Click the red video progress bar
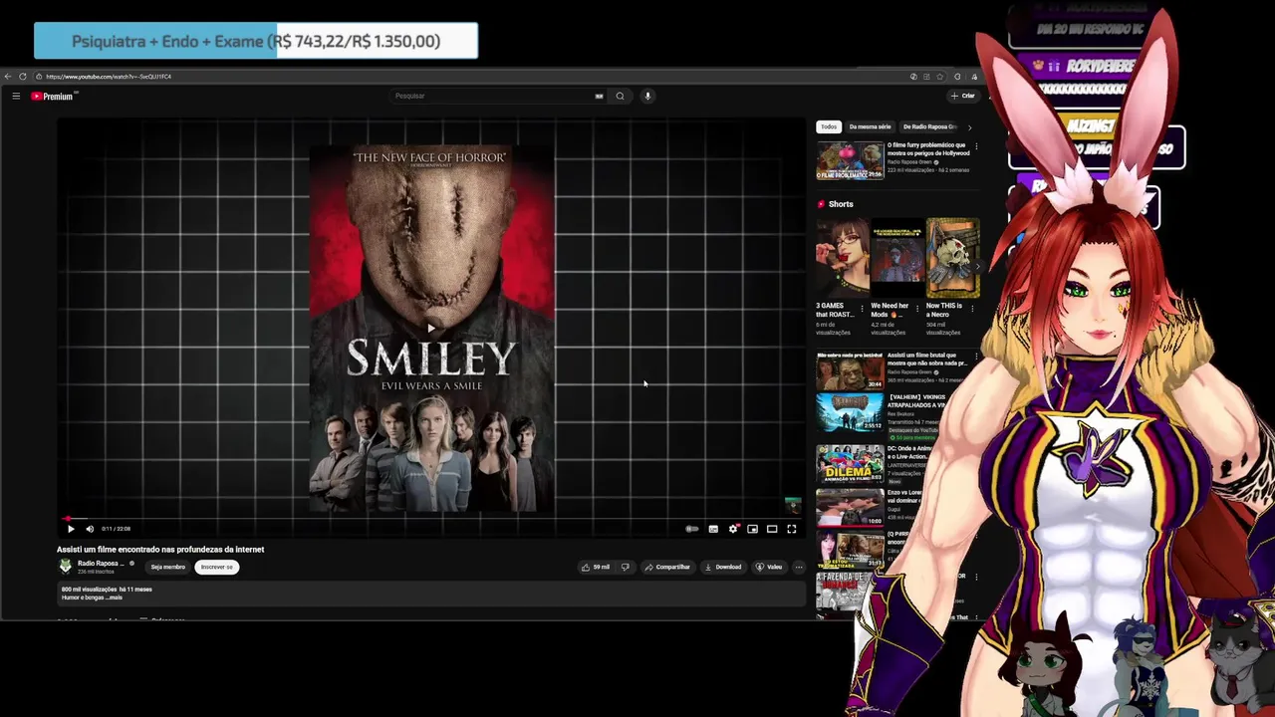The image size is (1275, 717). coord(431,519)
